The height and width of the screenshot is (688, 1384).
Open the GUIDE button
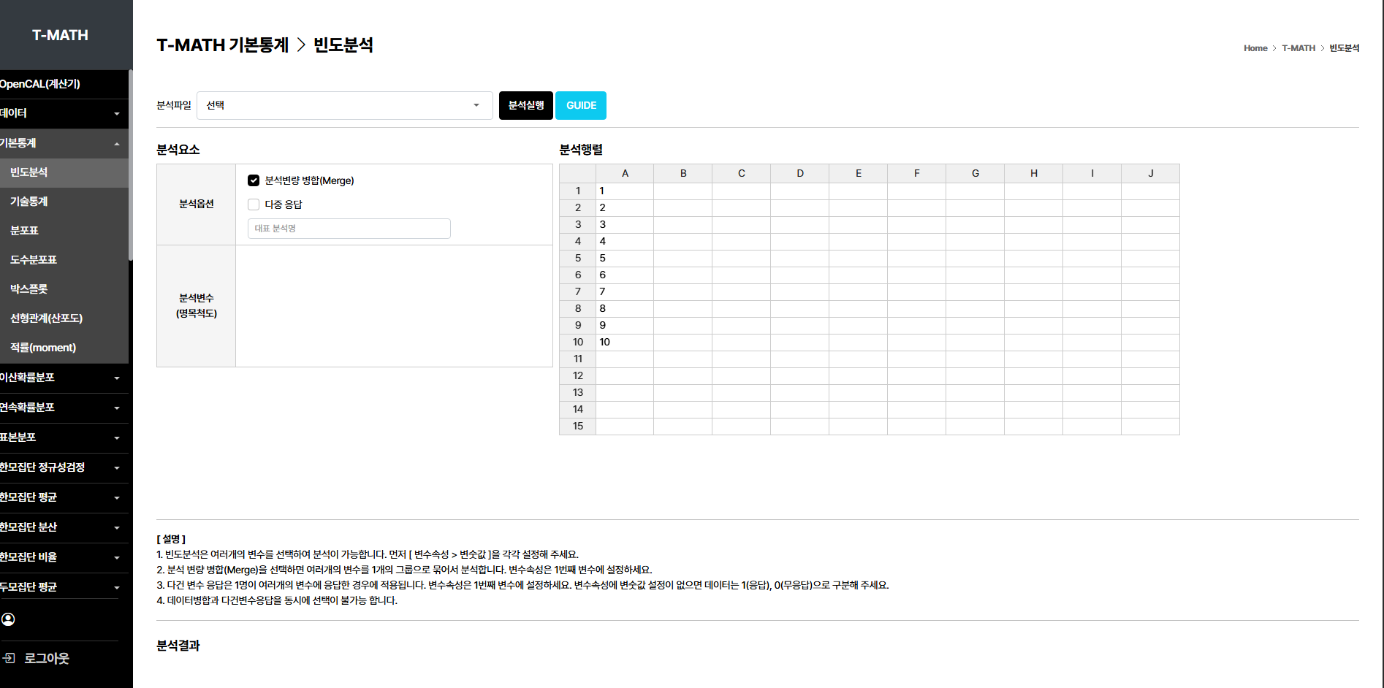(x=581, y=105)
